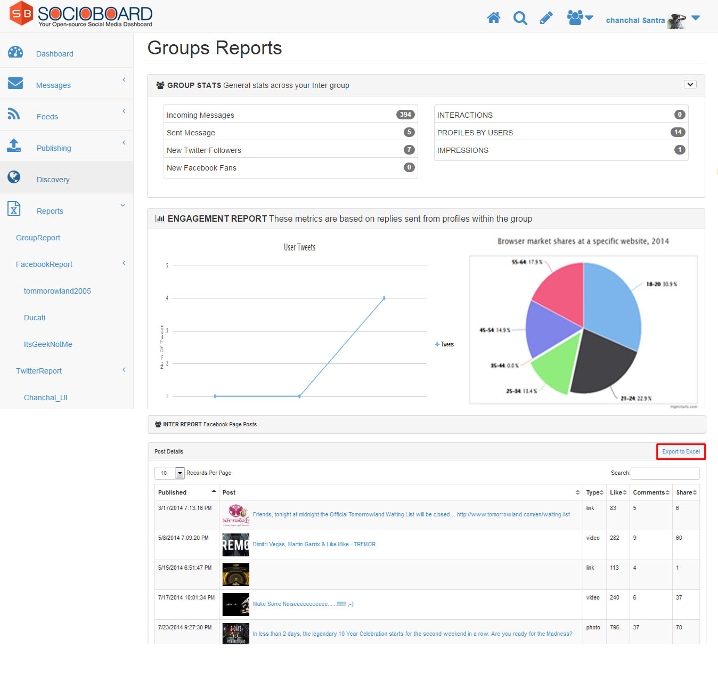This screenshot has height=680, width=718.
Task: Click INTERACTIONS row
Action: point(561,115)
